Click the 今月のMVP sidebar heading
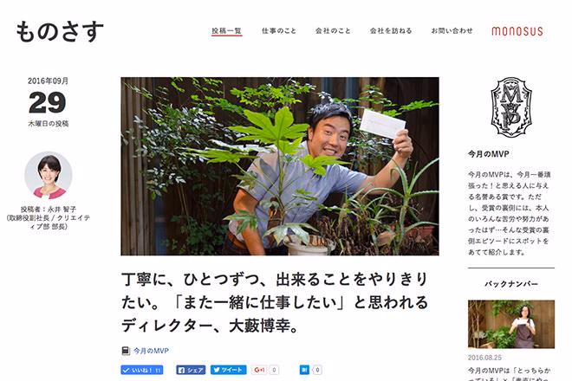The height and width of the screenshot is (381, 572). [489, 154]
